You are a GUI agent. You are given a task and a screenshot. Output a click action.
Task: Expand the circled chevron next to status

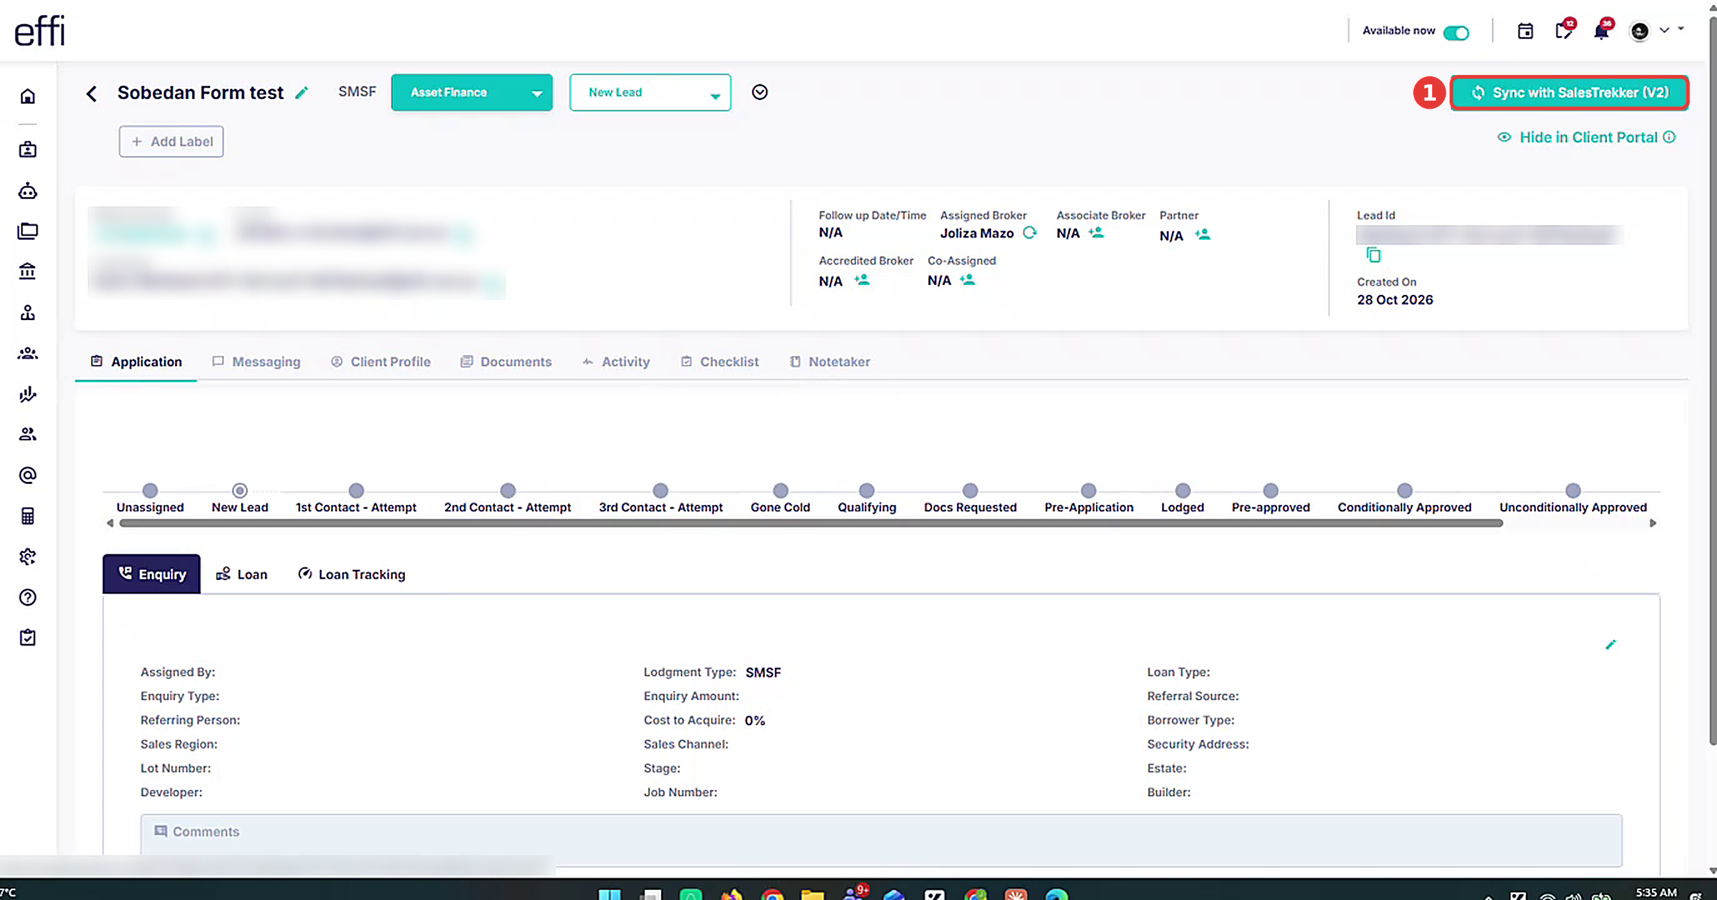pos(759,92)
